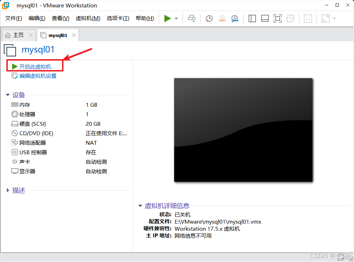Minimize the VMware Workstation window
Image resolution: width=354 pixels, height=262 pixels.
pos(327,5)
